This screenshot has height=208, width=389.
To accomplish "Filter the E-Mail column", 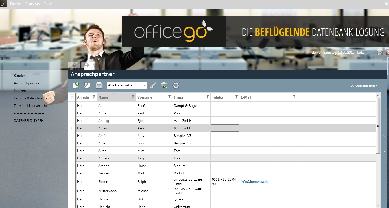I will coord(294,97).
